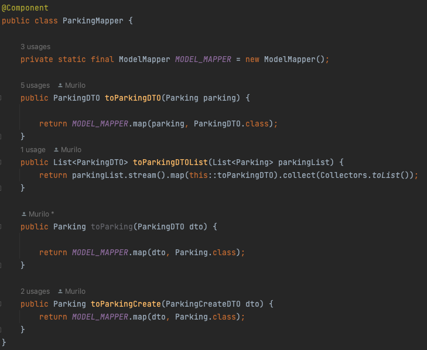
Task: Click the ParkingCreateDTO parameter type
Action: click(x=203, y=304)
